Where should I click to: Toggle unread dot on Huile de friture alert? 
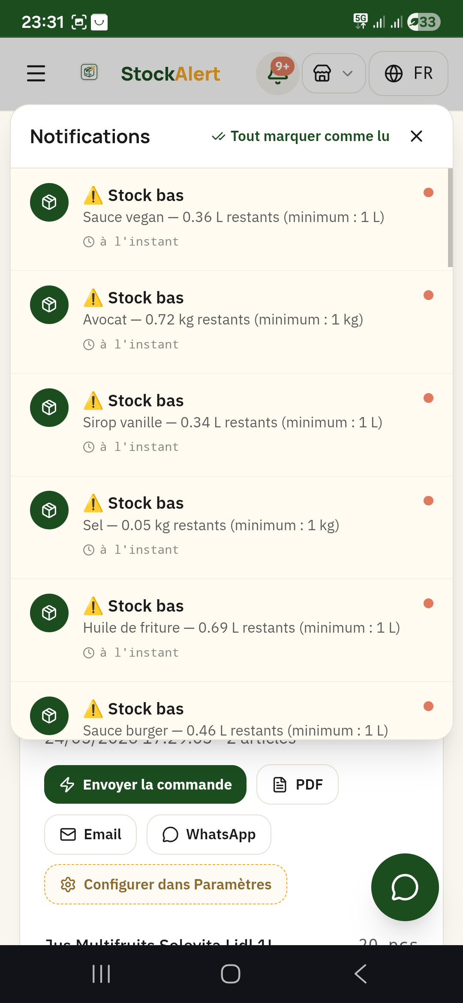point(428,604)
